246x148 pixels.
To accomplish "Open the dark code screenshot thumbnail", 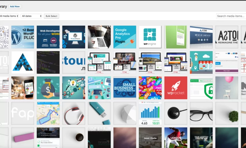I will point(48,62).
